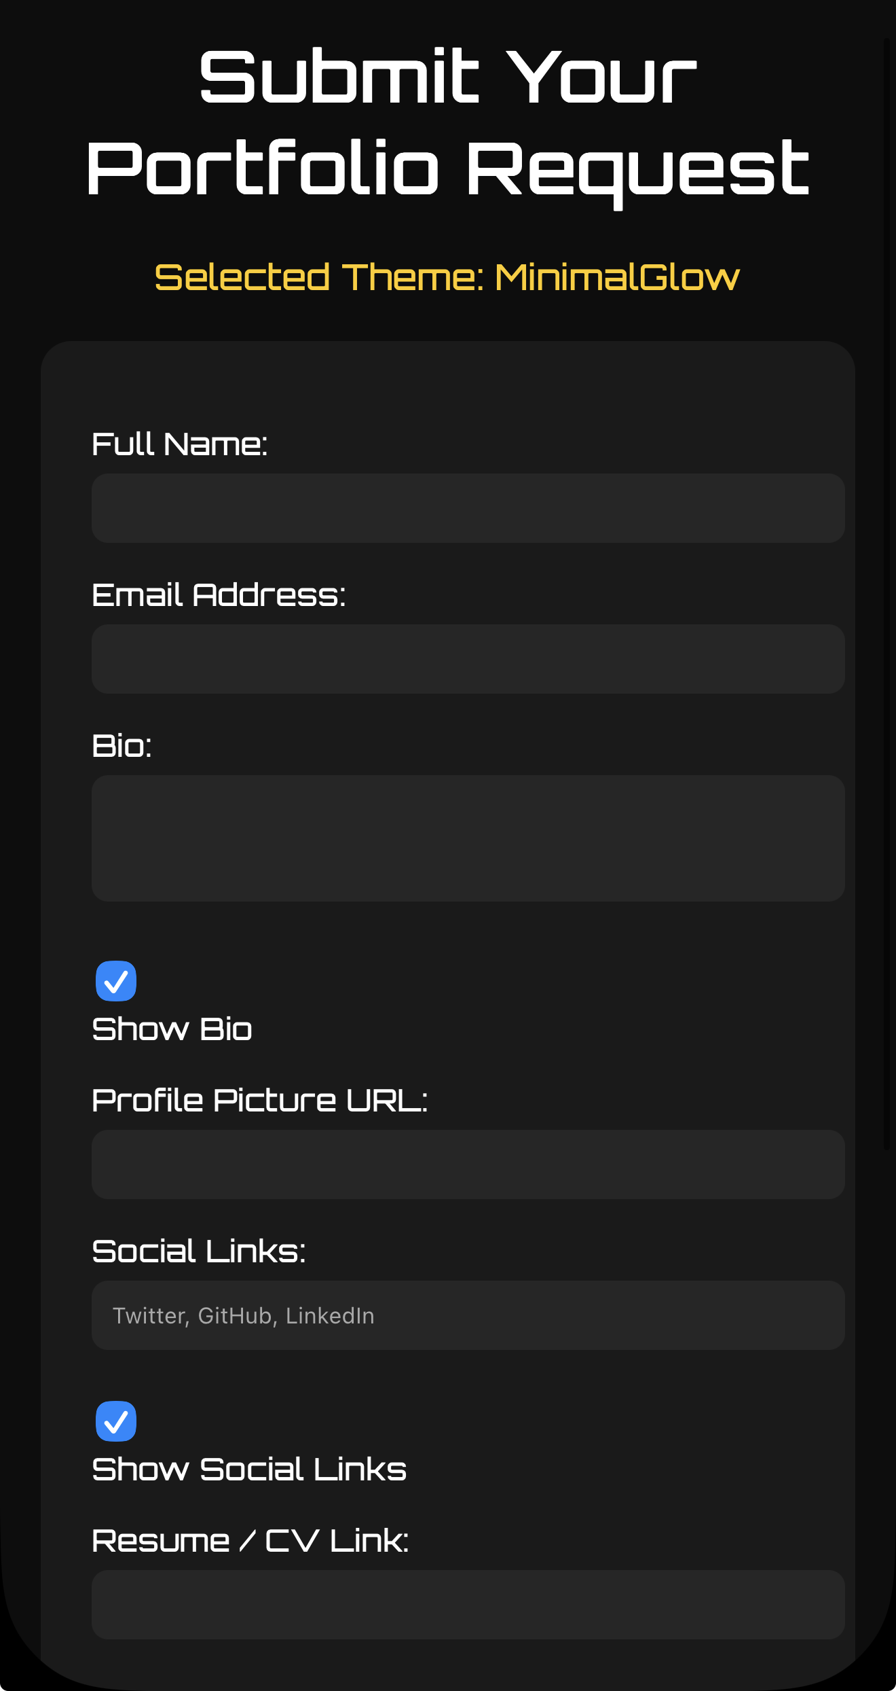
Task: Click inside the Resume / CV Link field
Action: (467, 1605)
